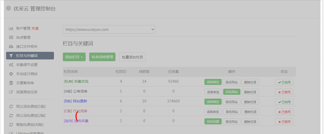324x134 pixels.
Task: Toggle the 已启用 status of 采集交流
Action: click(284, 82)
